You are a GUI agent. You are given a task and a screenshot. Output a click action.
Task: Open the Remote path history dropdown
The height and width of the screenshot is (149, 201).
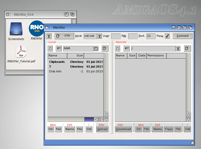tap(178, 49)
